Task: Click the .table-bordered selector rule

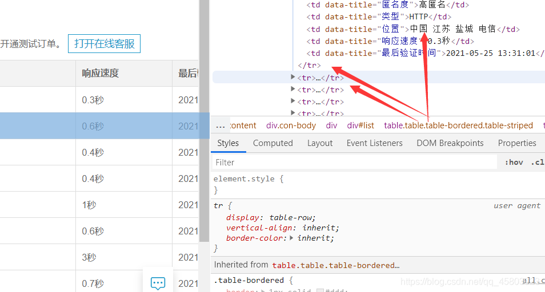Action: (x=249, y=280)
